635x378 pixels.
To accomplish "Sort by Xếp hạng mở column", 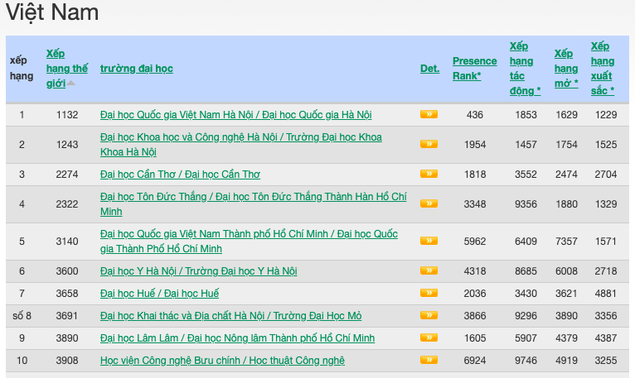I will (566, 69).
